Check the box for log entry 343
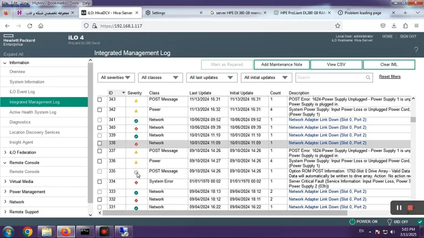Viewport: 424px width, 238px height. click(x=100, y=100)
